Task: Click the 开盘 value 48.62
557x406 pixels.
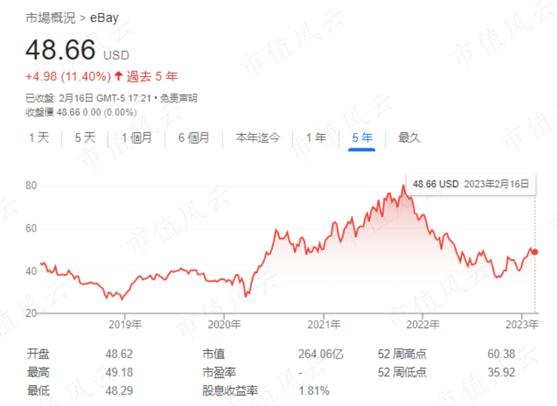Action: coord(119,354)
